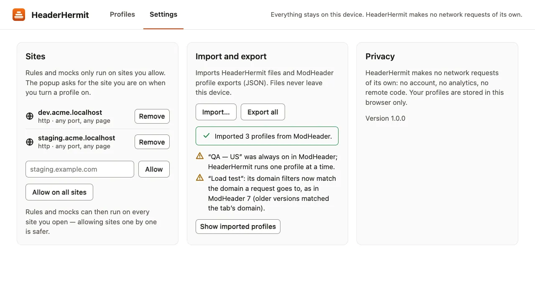Click the Allow on all sites button
The width and height of the screenshot is (535, 294).
click(x=59, y=192)
